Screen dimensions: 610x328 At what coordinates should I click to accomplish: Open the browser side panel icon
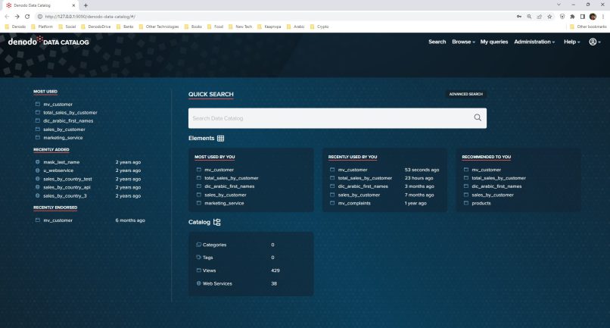583,17
